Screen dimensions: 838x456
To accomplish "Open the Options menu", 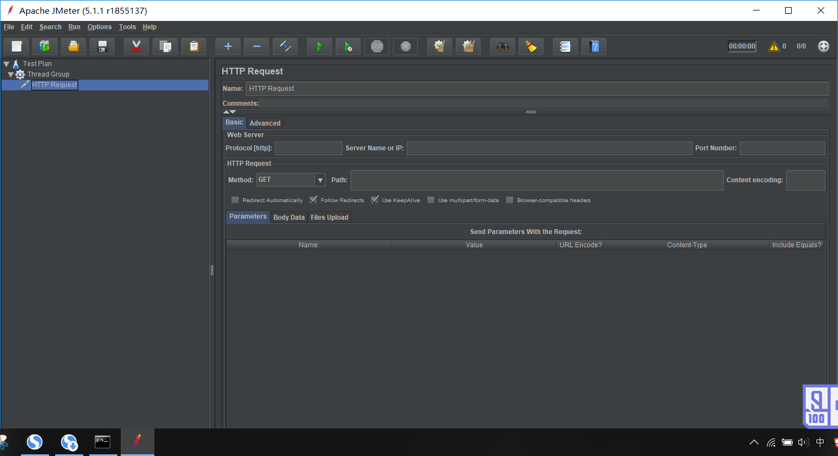I will [99, 27].
